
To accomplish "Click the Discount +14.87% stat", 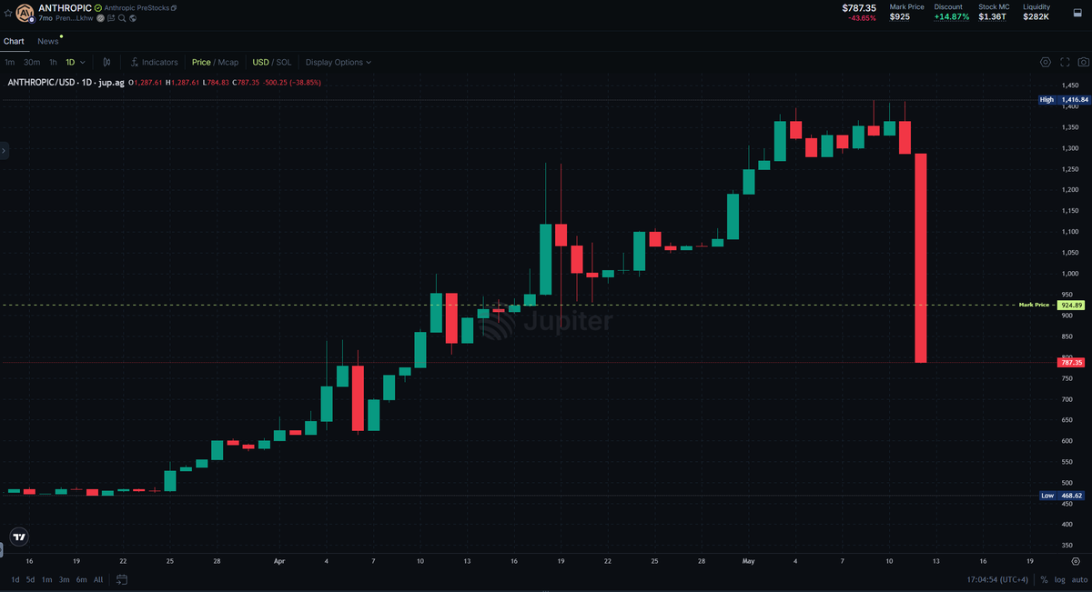I will tap(954, 12).
